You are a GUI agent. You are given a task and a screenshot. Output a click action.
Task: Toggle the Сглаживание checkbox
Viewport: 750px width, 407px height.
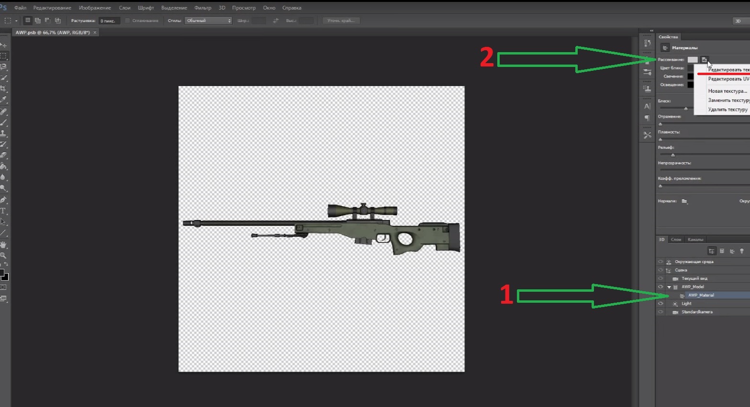coord(127,21)
